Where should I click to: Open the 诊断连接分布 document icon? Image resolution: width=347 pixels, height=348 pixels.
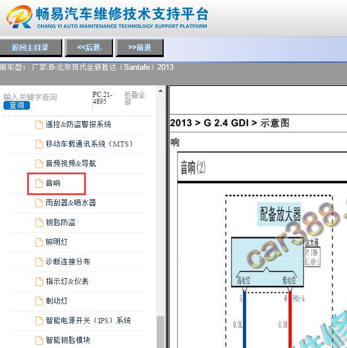click(x=39, y=261)
